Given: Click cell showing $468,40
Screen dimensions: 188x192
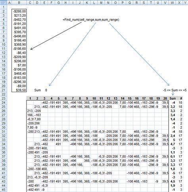Looking at the screenshot, I should coord(19,74).
